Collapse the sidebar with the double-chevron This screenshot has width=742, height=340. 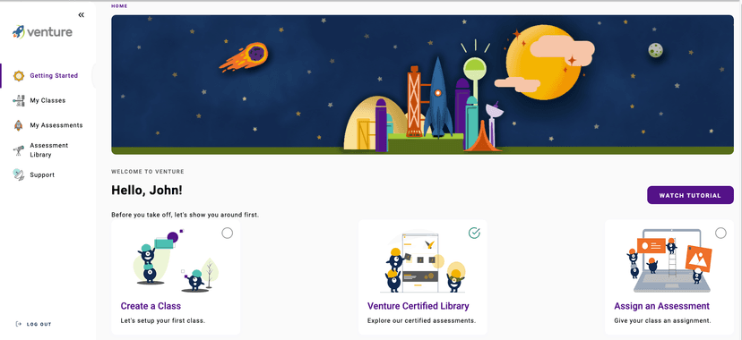[x=82, y=14]
